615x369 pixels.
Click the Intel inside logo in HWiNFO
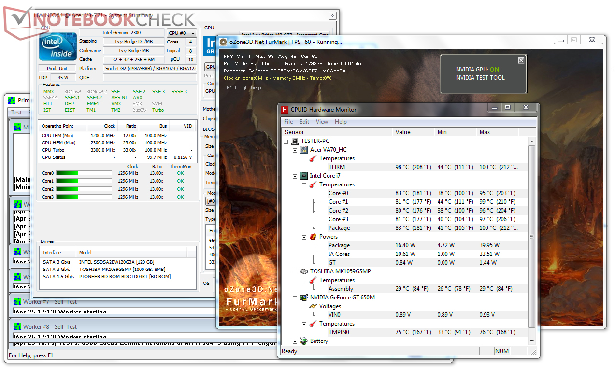pos(57,47)
